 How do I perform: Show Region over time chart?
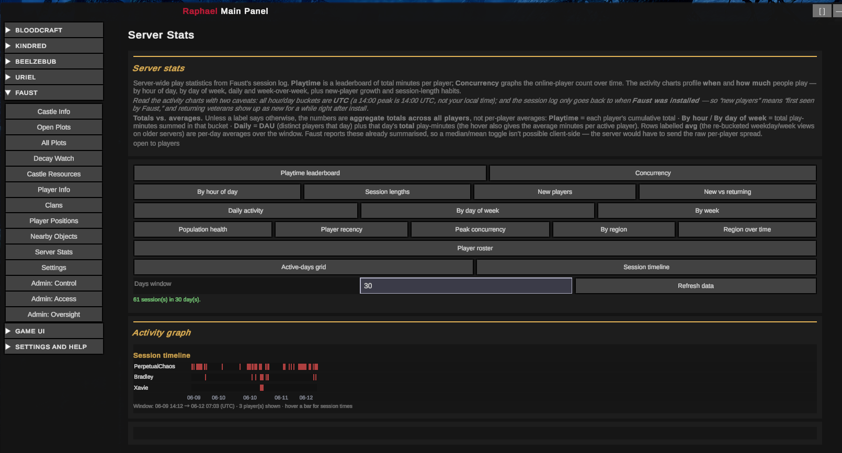pyautogui.click(x=747, y=229)
